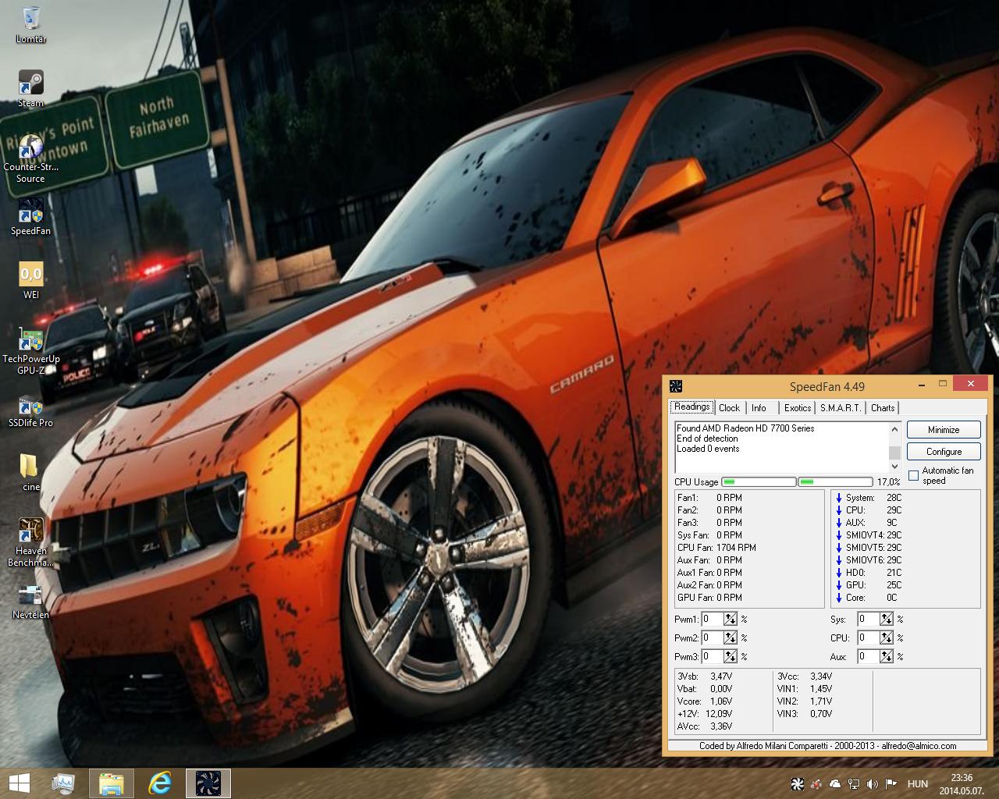The height and width of the screenshot is (799, 999).
Task: Maximize the SpeedFan window
Action: (942, 383)
